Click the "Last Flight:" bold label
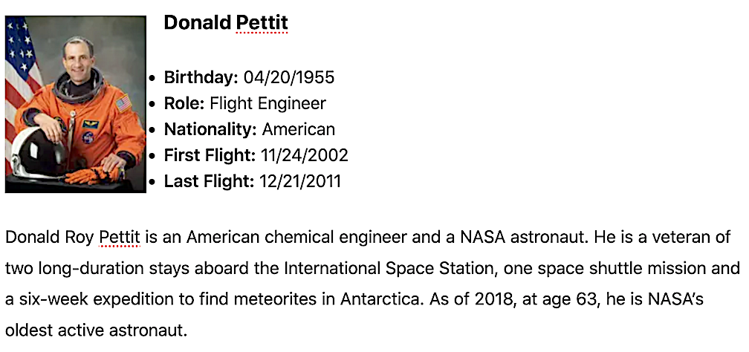Image resolution: width=749 pixels, height=352 pixels. click(x=209, y=181)
